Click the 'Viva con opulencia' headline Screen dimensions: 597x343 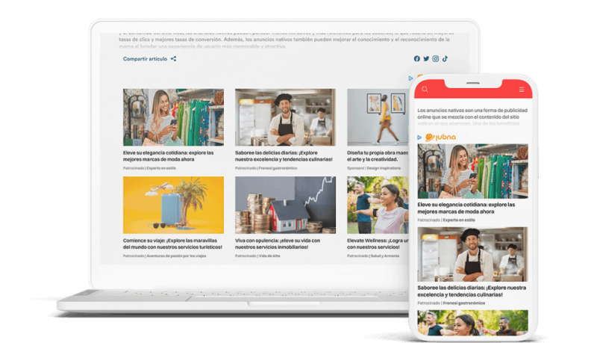click(278, 244)
